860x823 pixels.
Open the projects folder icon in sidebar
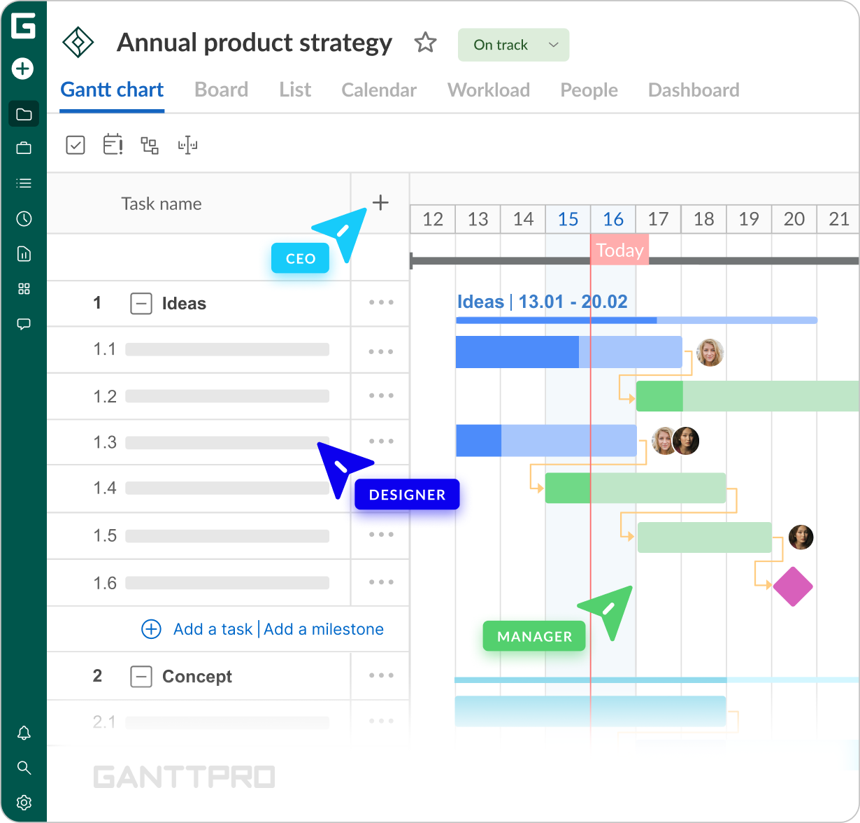click(24, 114)
